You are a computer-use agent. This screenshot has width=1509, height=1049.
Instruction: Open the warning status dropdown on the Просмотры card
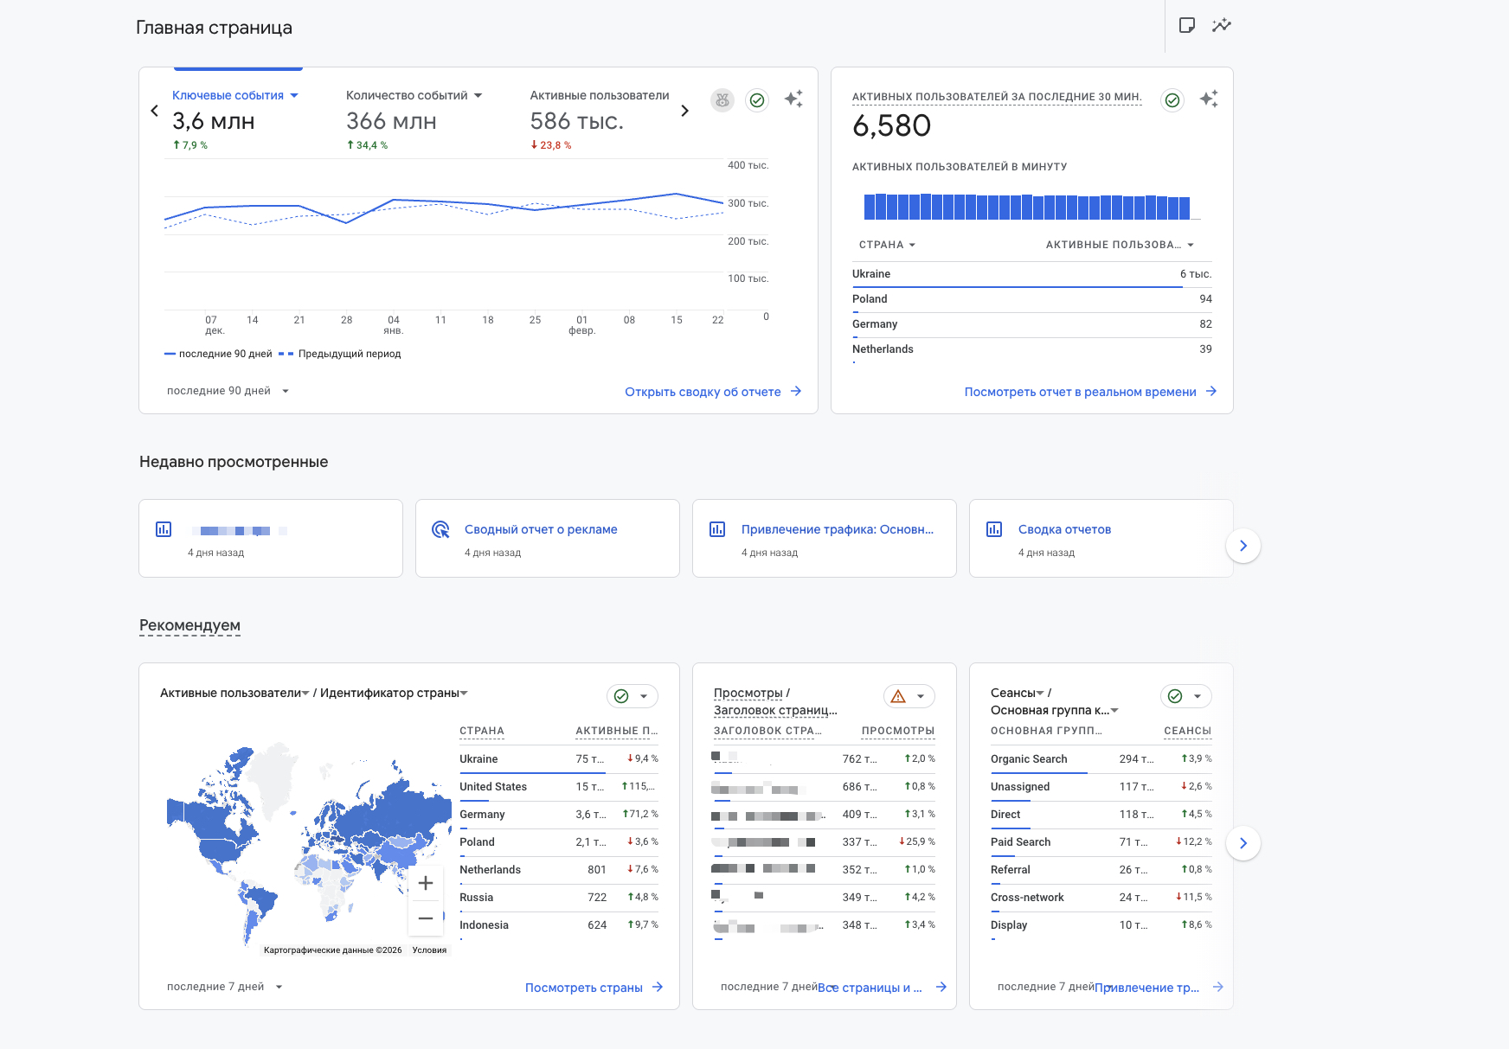[909, 696]
